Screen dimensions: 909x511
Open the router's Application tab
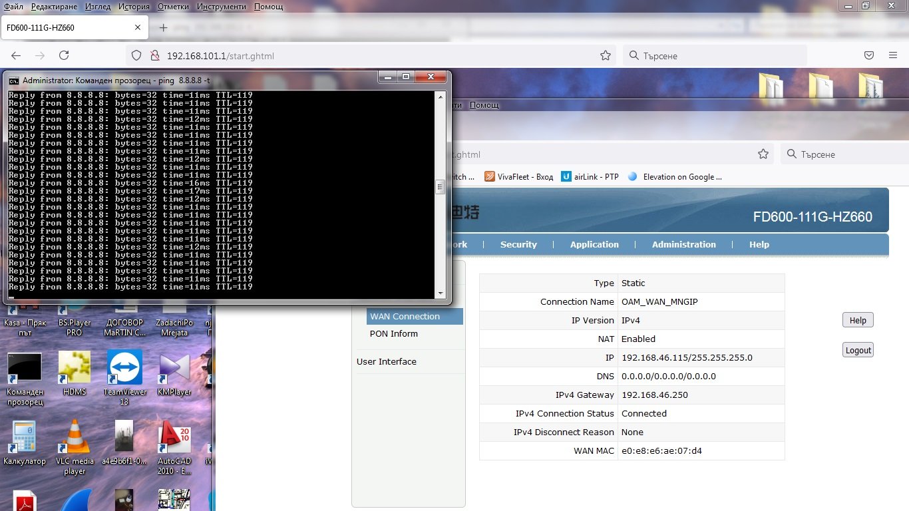594,244
